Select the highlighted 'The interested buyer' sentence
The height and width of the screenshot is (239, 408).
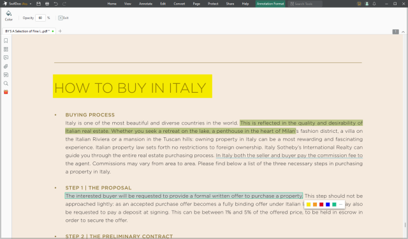click(x=184, y=196)
